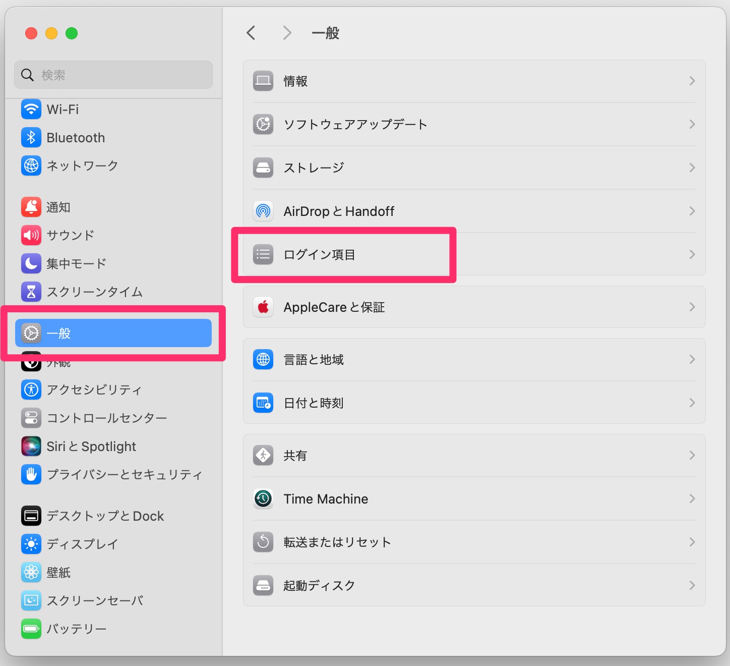Open the 転送またはリセット row label
Screen dimensions: 730x666
pyautogui.click(x=337, y=542)
